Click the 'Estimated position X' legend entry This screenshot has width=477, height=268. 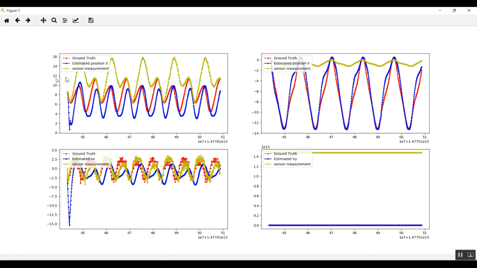tap(90, 64)
